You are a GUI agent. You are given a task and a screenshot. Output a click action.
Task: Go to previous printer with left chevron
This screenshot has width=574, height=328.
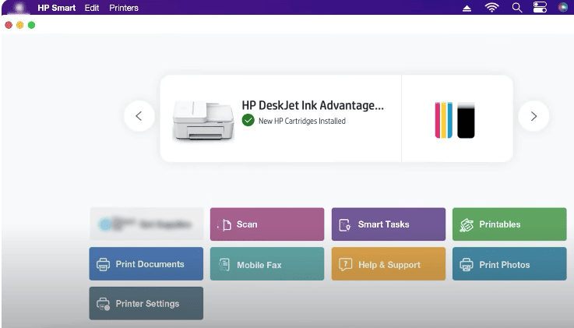click(x=139, y=116)
